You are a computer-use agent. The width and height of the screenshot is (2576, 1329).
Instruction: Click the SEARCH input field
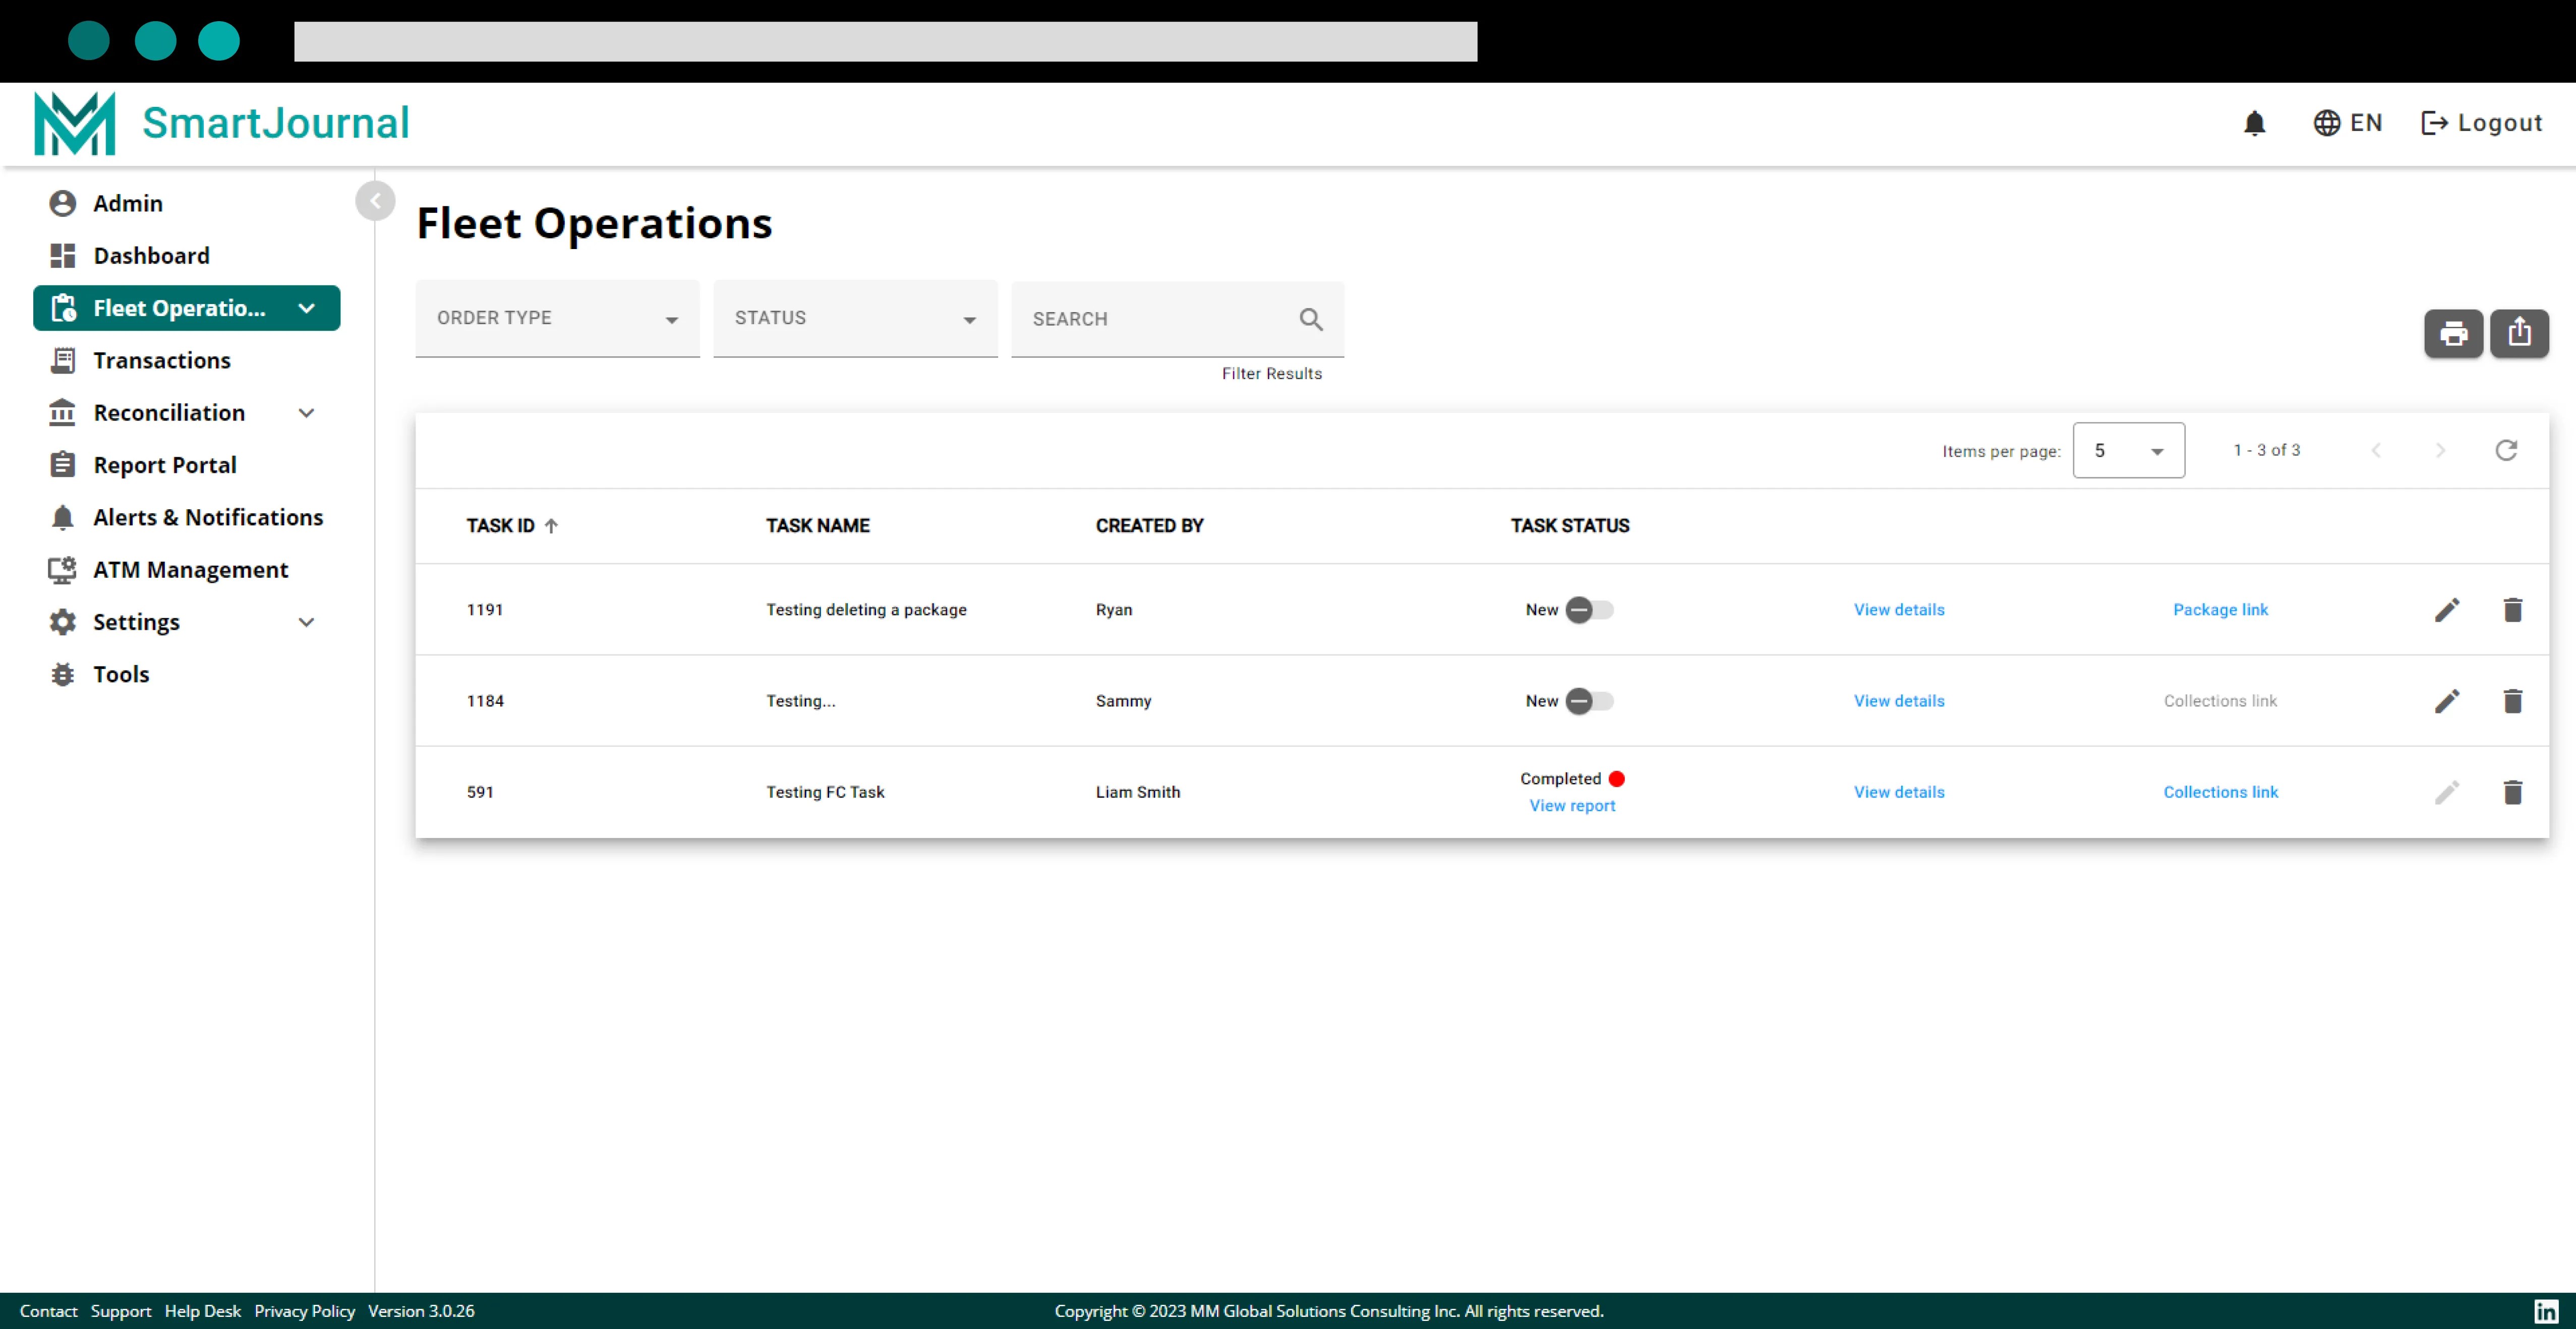(1160, 319)
